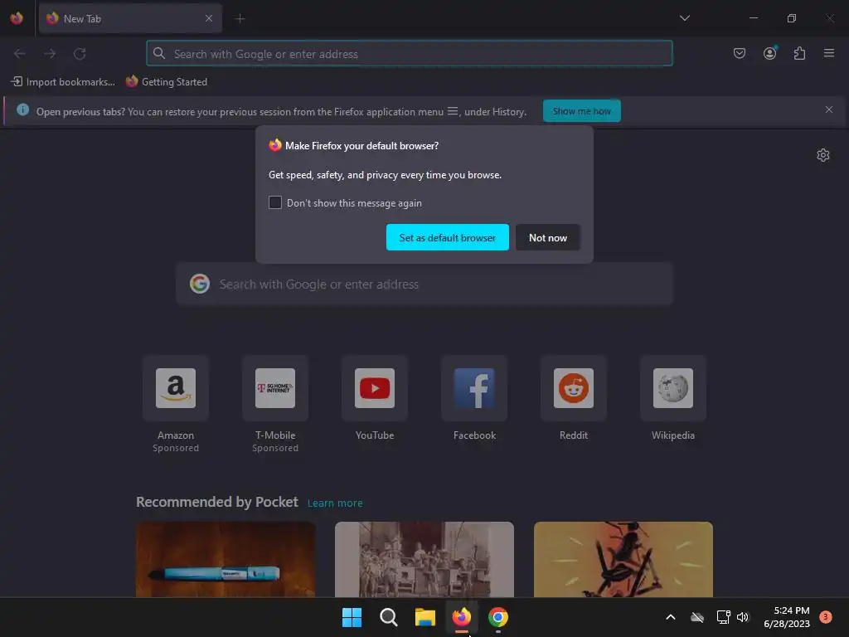Open the Pocket story with vintage photo
The image size is (849, 637).
coord(424,560)
